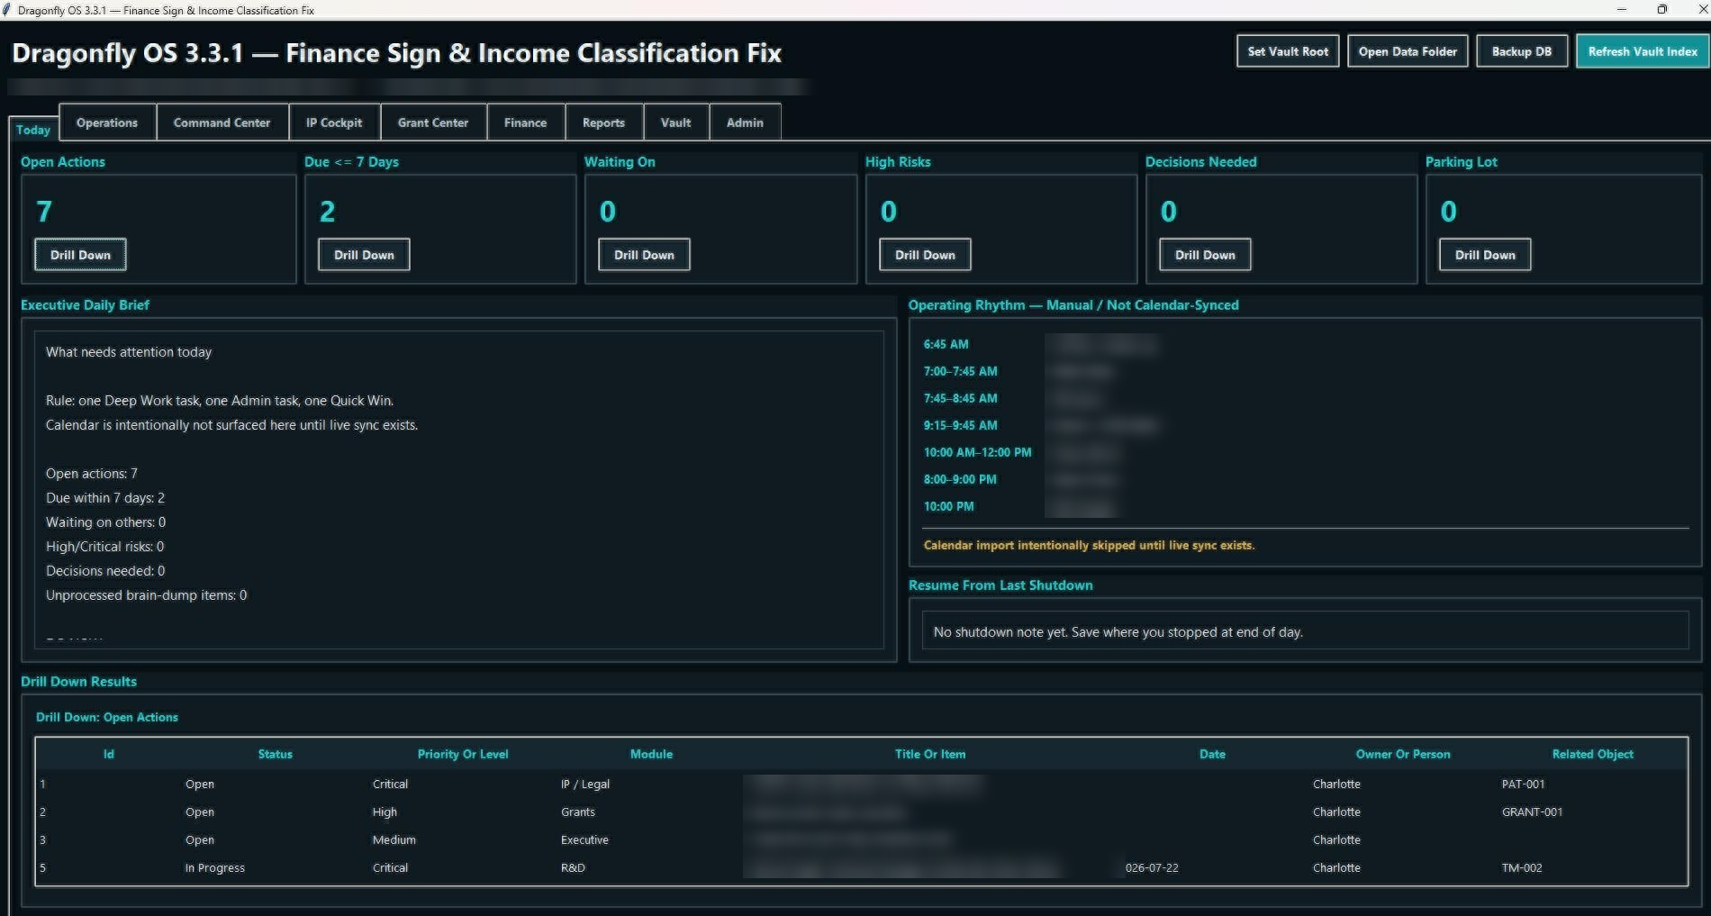Click Related Object column header
The height and width of the screenshot is (916, 1711).
point(1592,754)
